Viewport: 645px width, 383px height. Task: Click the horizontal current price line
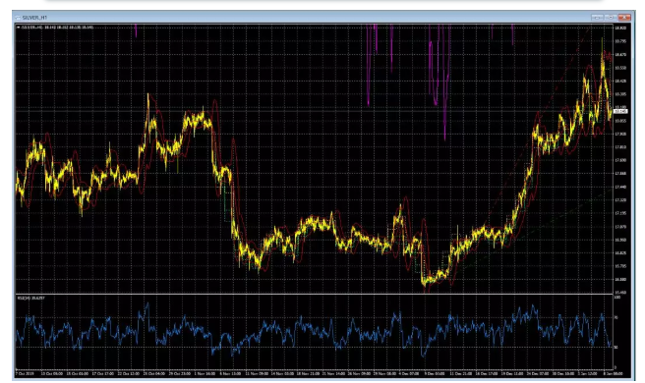pyautogui.click(x=315, y=111)
